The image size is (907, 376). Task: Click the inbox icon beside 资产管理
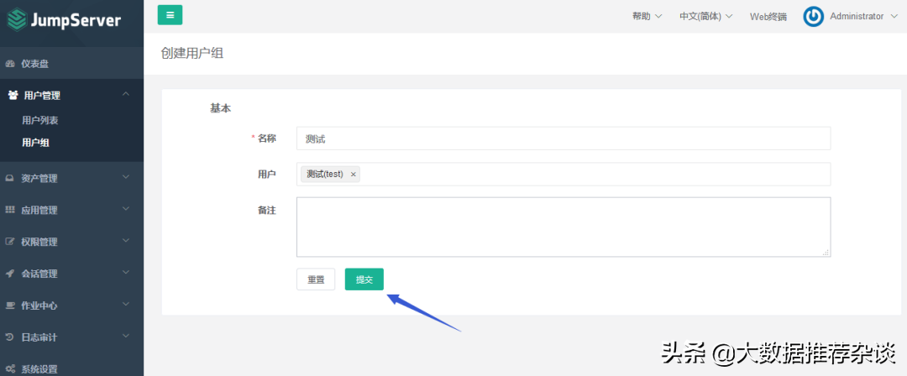[x=10, y=178]
